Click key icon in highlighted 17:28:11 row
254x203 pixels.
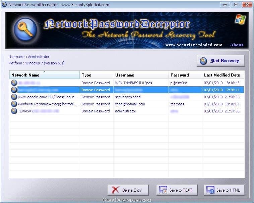click(x=14, y=90)
